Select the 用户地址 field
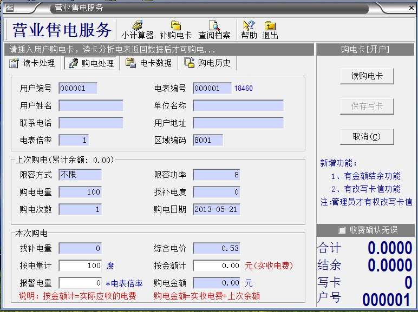Screen dimensions: 418x312 click(x=238, y=123)
